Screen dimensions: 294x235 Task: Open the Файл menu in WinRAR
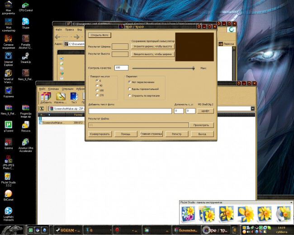point(42,89)
